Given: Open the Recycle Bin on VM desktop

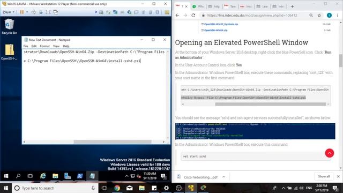Looking at the screenshot, I should click(x=9, y=26).
